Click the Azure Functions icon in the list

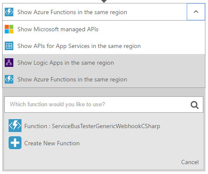(x=9, y=79)
